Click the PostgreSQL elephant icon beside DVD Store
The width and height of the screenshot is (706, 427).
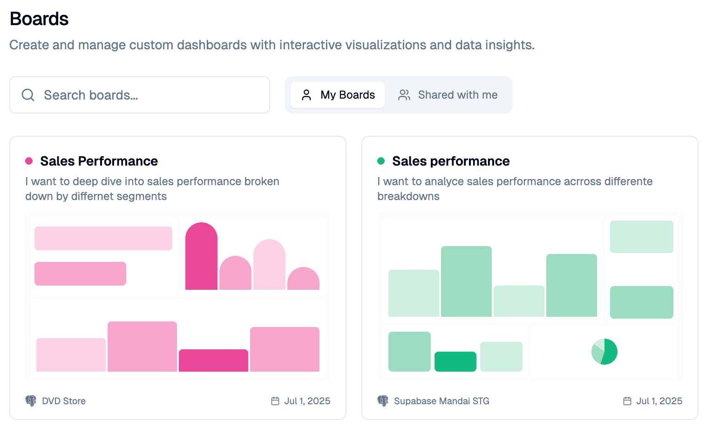tap(31, 401)
